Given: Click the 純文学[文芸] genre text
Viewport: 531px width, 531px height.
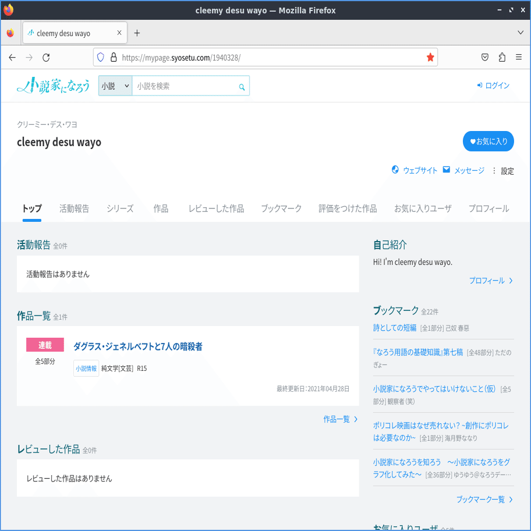Looking at the screenshot, I should coord(117,369).
